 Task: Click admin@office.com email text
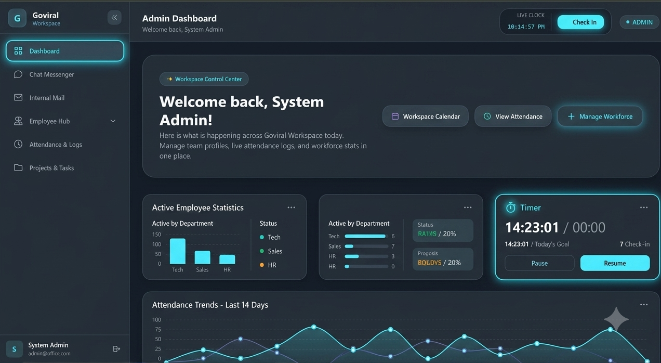[49, 354]
